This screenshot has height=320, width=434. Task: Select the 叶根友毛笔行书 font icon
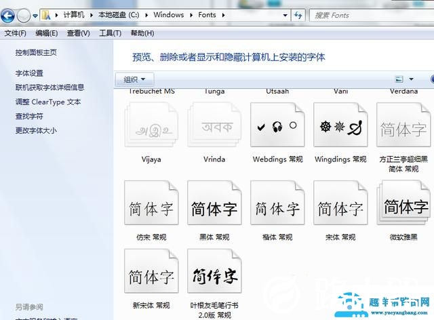[x=214, y=271]
